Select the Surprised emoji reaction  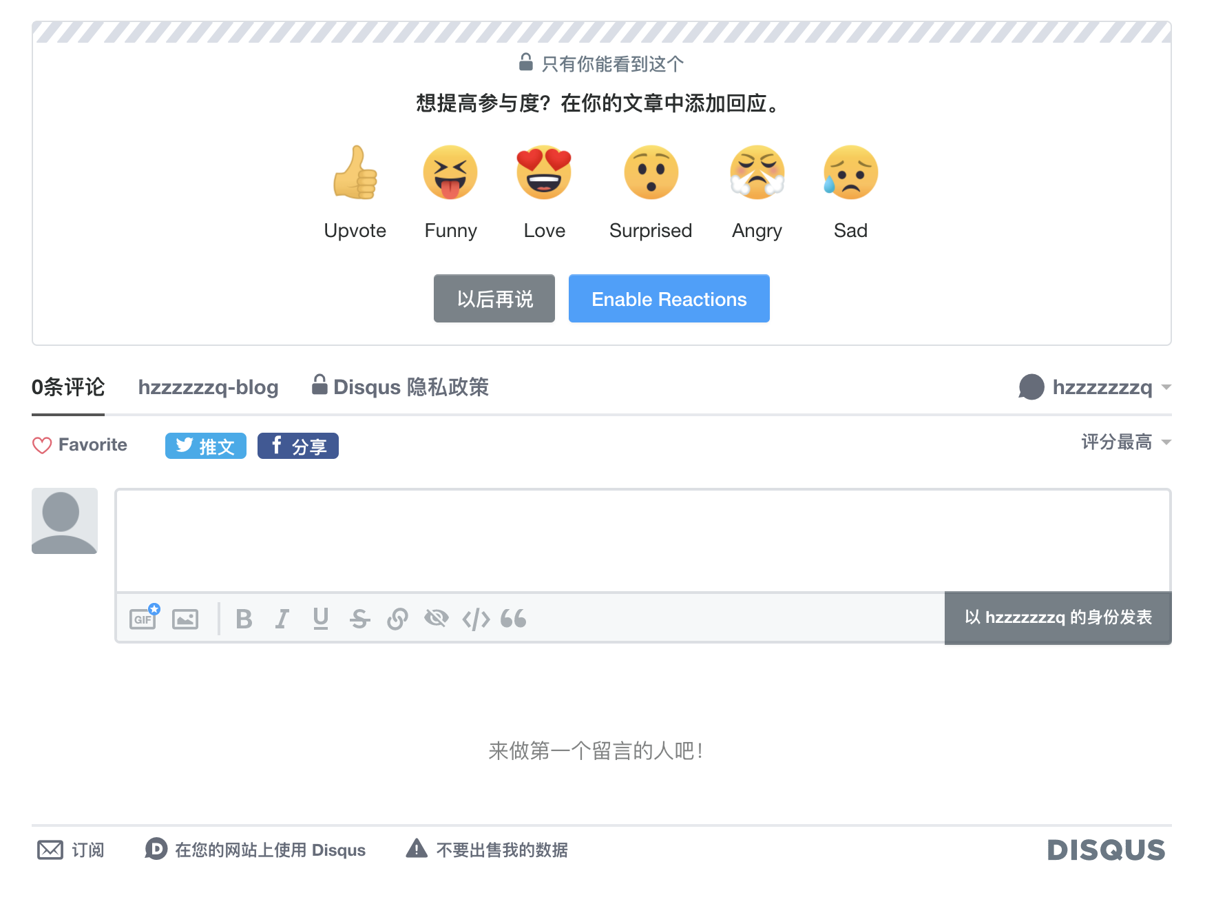click(x=651, y=172)
